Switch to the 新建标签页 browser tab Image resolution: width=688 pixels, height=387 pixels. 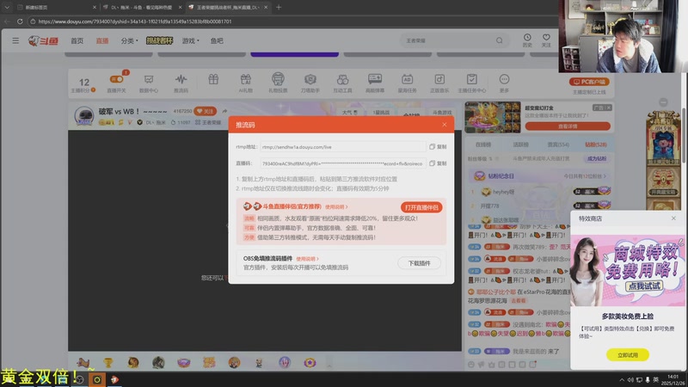coord(56,7)
